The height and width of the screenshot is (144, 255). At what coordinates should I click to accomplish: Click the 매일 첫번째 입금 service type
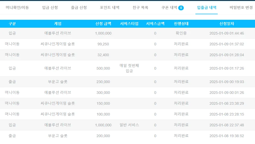(x=129, y=68)
